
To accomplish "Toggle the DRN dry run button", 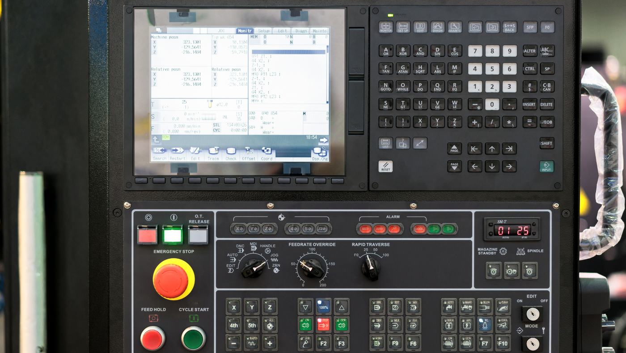I will point(377,324).
